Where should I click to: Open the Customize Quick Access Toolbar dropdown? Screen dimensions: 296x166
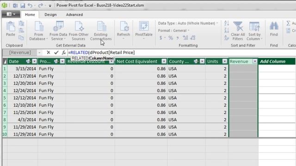click(50, 6)
